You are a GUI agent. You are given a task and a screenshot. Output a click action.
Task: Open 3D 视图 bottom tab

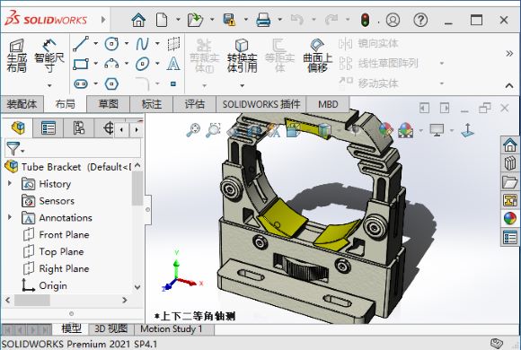(x=111, y=329)
